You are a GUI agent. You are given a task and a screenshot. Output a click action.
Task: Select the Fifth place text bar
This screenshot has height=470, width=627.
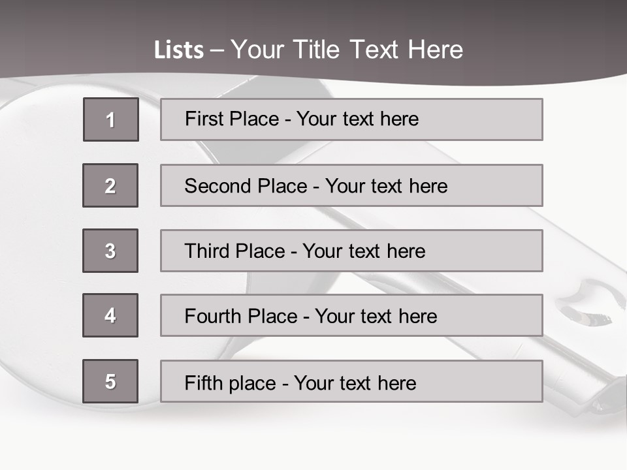pos(351,381)
